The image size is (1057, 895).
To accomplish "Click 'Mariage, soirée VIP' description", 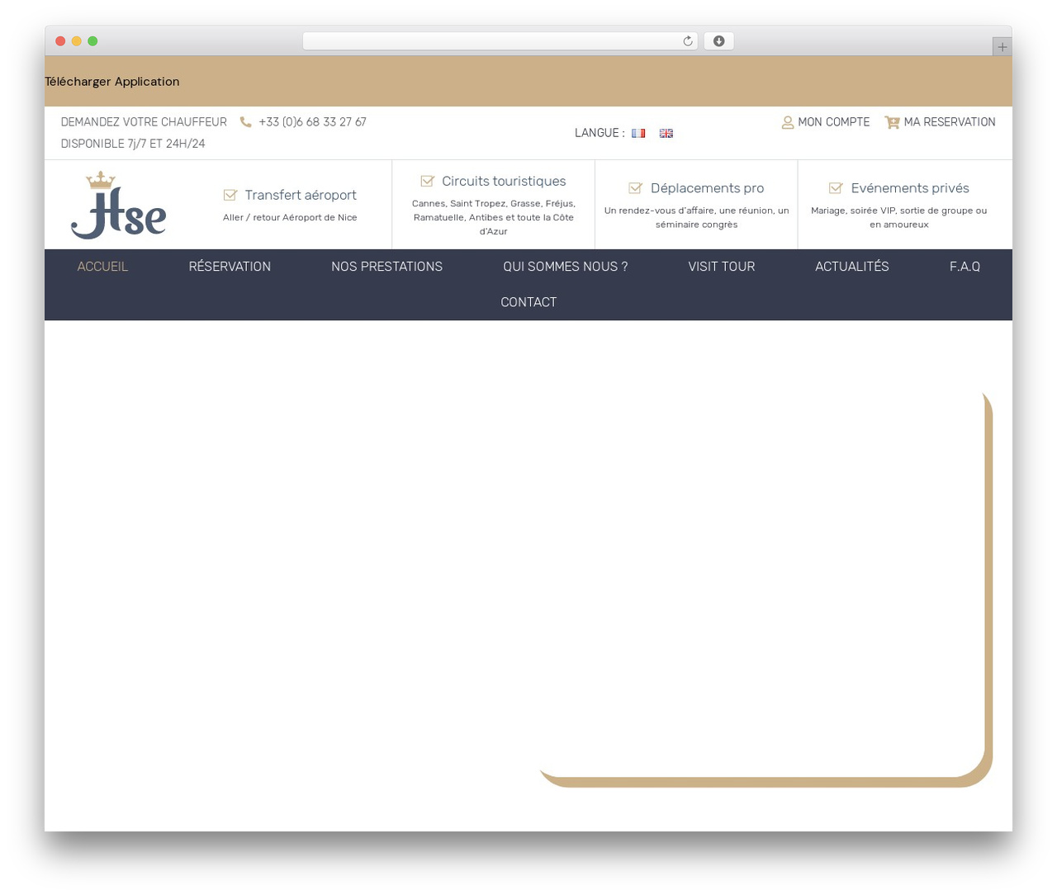I will (899, 217).
